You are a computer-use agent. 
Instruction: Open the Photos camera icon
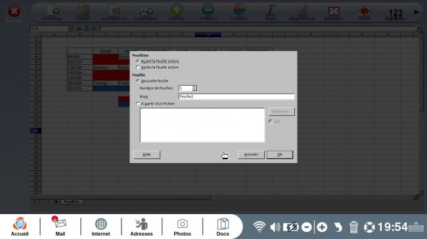(x=182, y=227)
